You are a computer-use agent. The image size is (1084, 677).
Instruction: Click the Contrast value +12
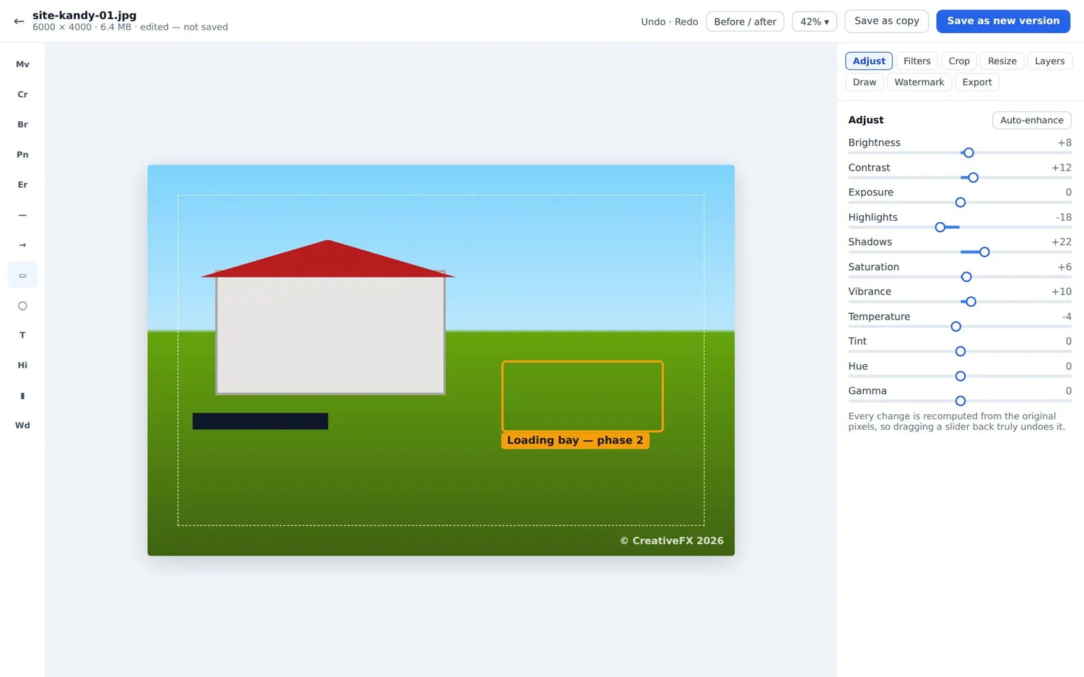click(1061, 167)
